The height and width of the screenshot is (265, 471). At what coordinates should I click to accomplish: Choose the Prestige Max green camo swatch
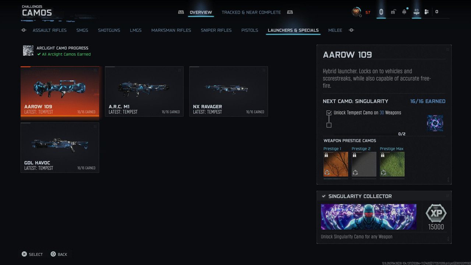click(392, 164)
